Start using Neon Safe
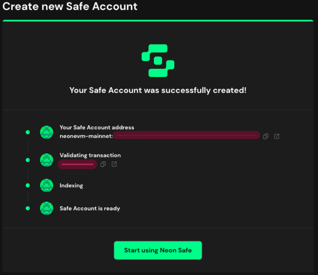 (x=158, y=250)
